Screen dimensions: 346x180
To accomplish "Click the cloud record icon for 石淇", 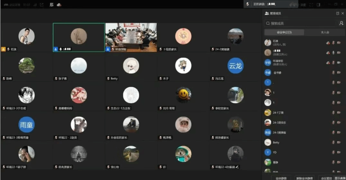I will 328,43.
